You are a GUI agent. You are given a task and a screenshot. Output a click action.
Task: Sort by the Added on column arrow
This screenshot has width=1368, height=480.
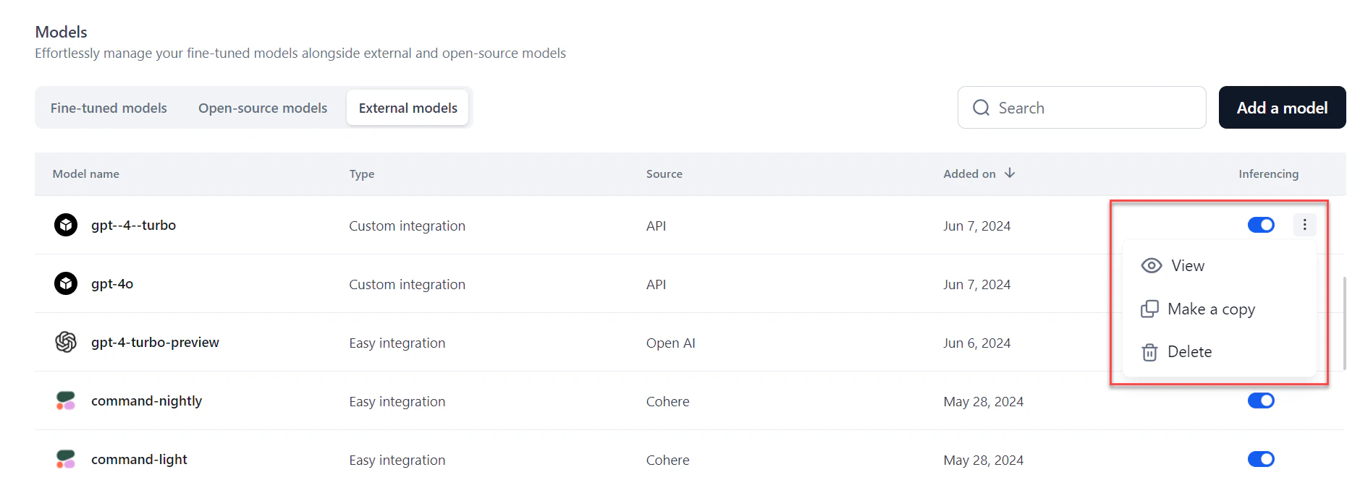1010,173
